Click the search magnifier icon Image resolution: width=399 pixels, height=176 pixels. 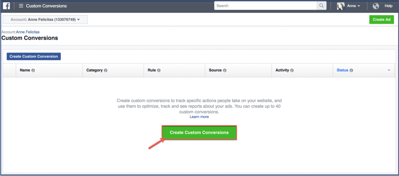[321, 5]
